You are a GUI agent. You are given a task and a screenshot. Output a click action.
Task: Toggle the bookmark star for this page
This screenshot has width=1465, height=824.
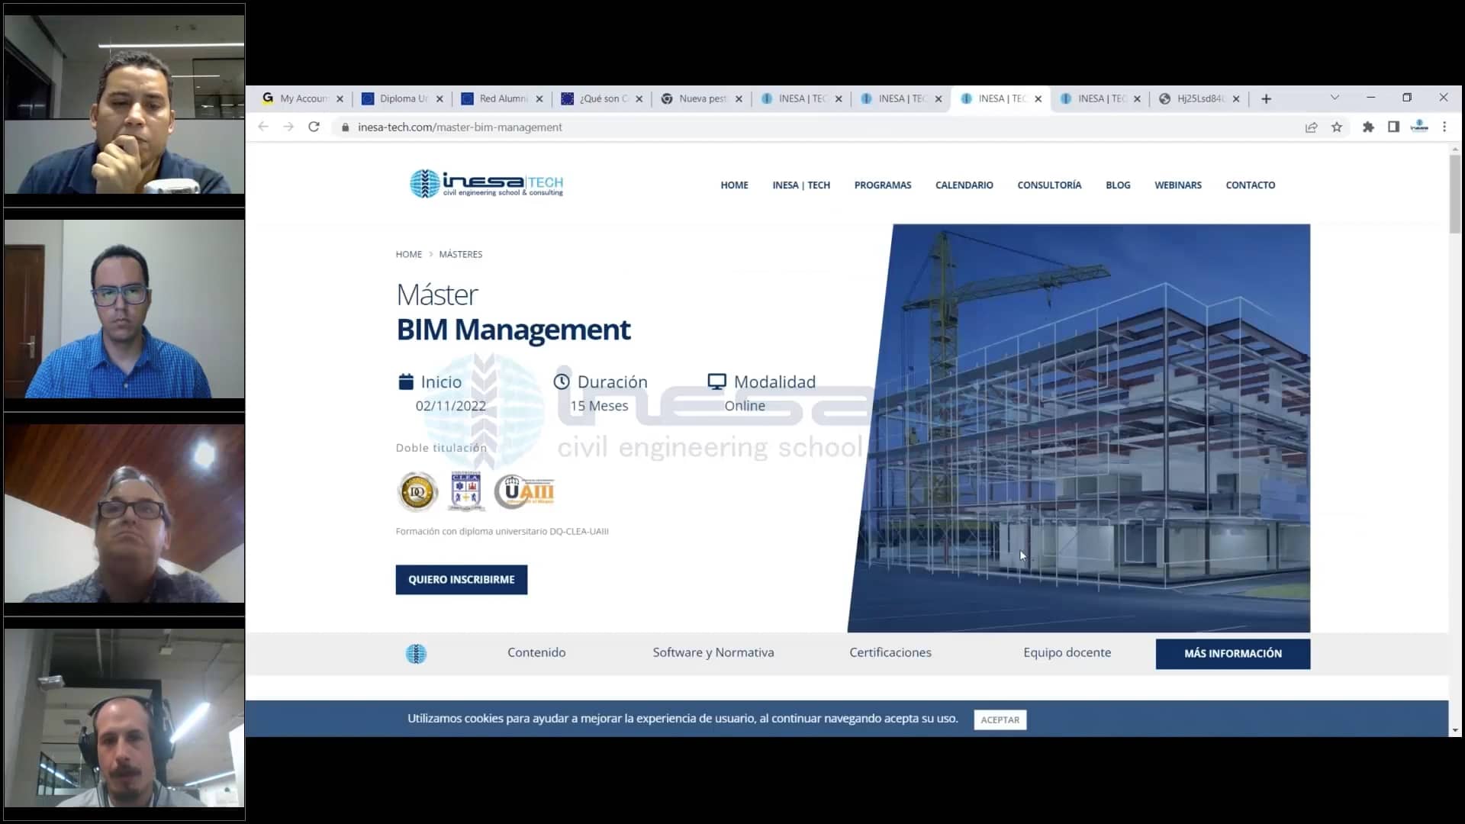coord(1338,127)
